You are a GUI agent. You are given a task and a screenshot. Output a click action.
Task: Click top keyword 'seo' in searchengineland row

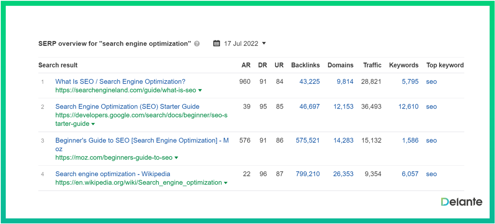tap(431, 82)
